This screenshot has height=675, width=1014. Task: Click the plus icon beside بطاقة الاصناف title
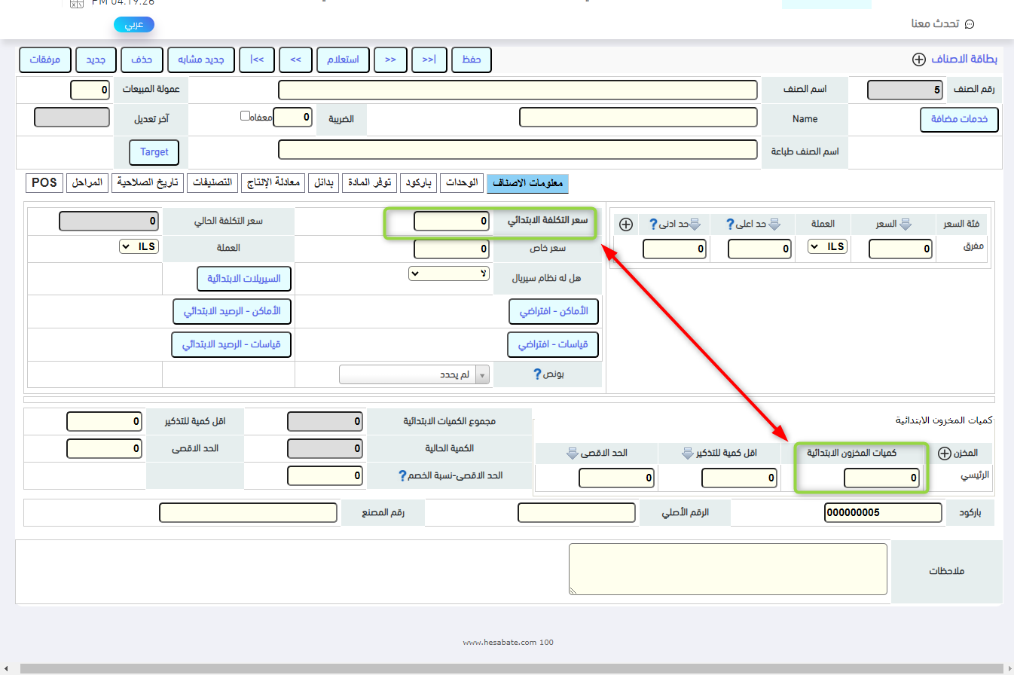coord(918,60)
